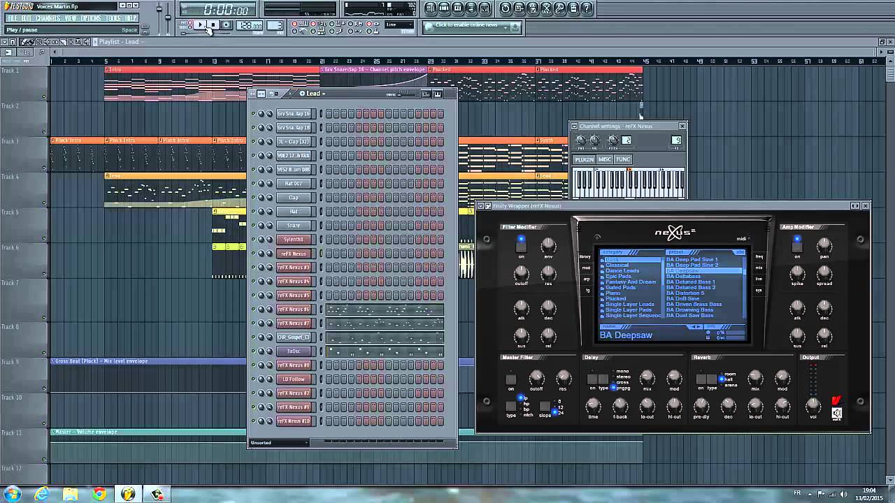Open the FILE menu
The image size is (895, 503).
tap(13, 18)
